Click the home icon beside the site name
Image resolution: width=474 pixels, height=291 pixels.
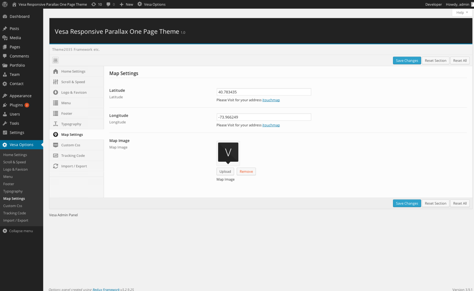point(14,4)
